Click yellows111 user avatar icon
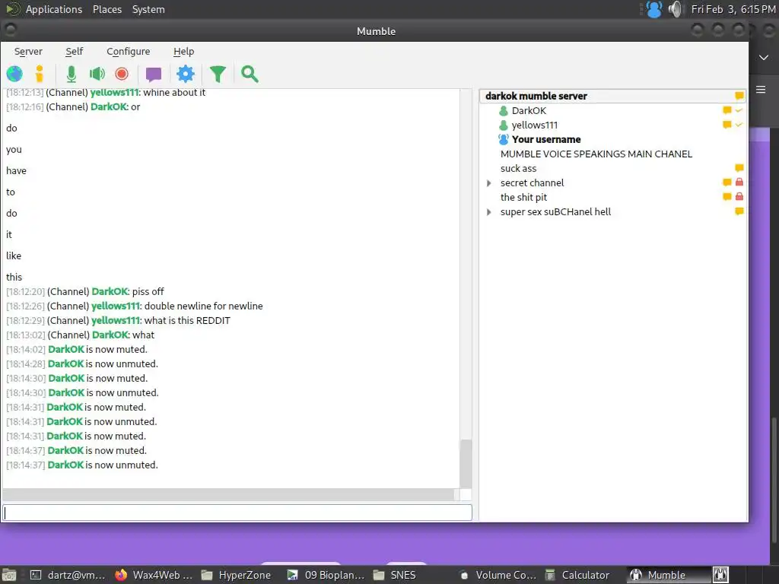 (x=504, y=125)
